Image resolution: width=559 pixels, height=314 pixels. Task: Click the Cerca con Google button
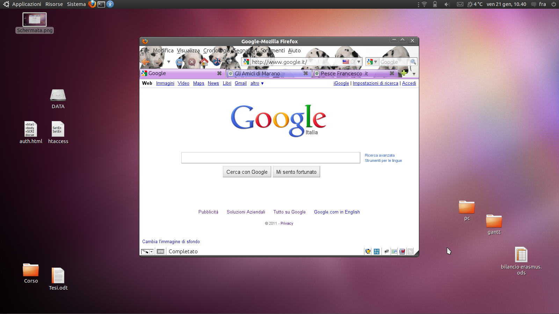point(247,172)
